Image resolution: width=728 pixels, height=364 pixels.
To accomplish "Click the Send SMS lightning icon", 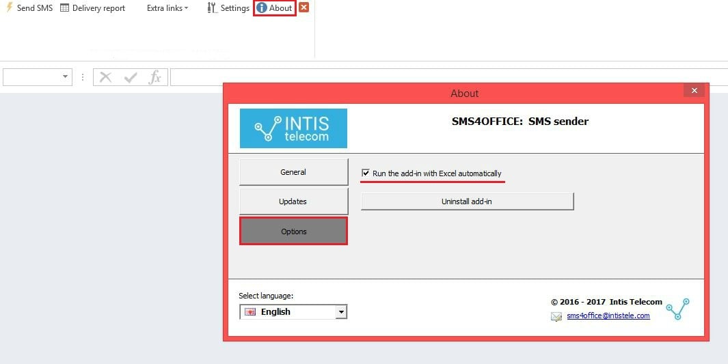I will (9, 8).
